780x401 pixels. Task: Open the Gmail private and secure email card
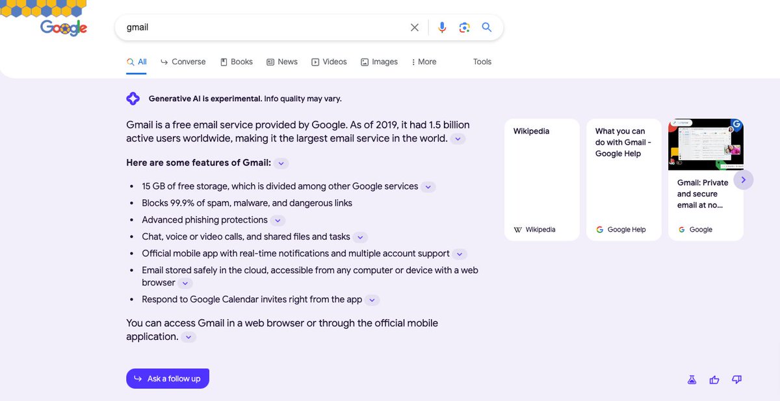[705, 180]
